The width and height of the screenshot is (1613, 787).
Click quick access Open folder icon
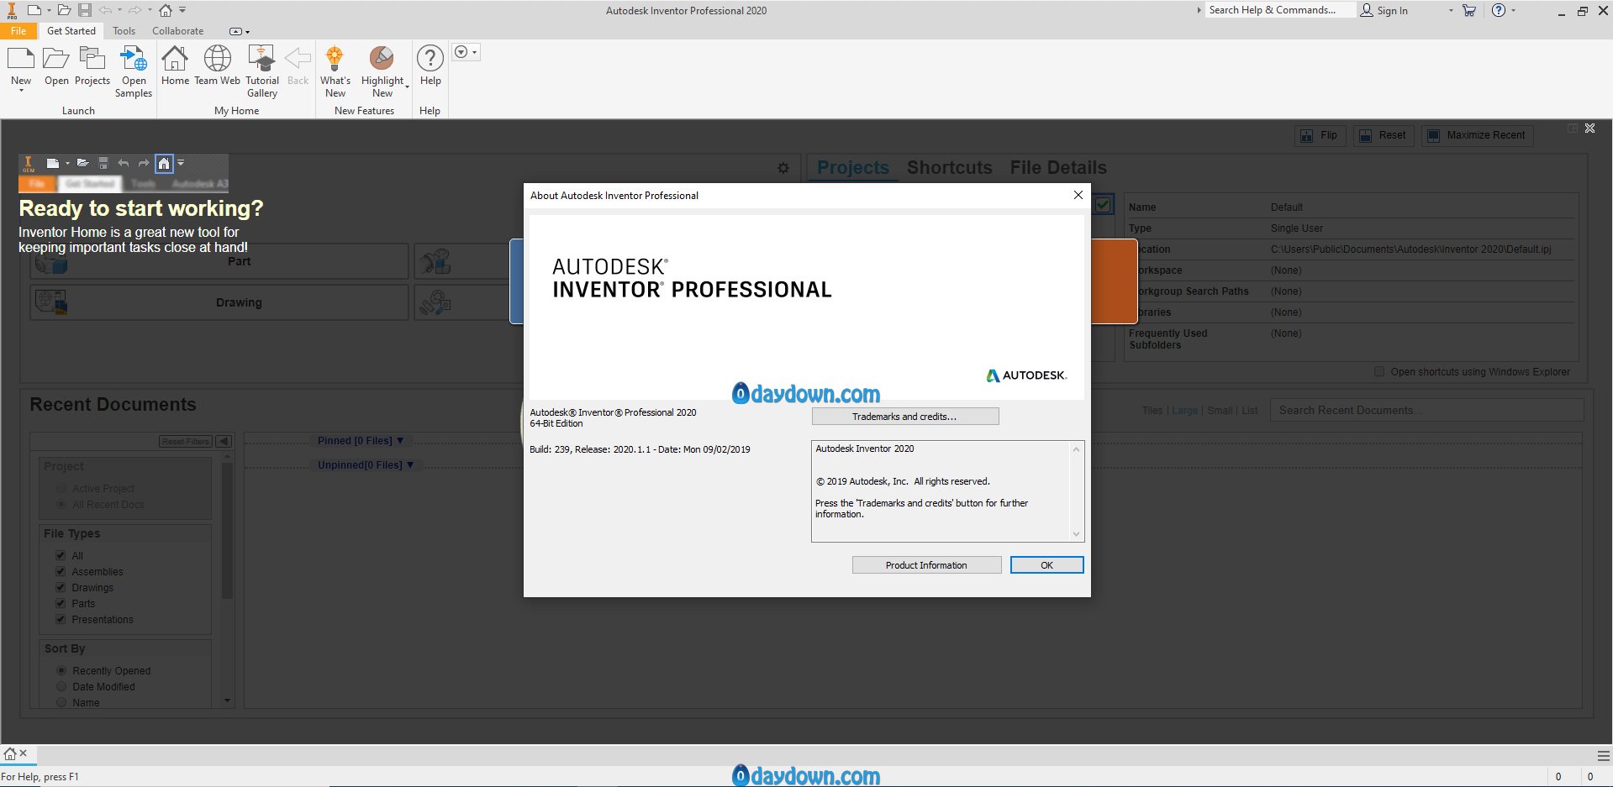pos(64,10)
